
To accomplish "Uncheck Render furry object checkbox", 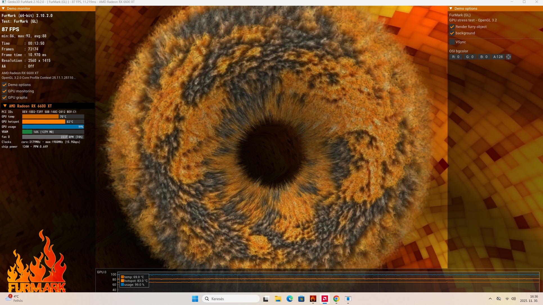I will pyautogui.click(x=452, y=27).
